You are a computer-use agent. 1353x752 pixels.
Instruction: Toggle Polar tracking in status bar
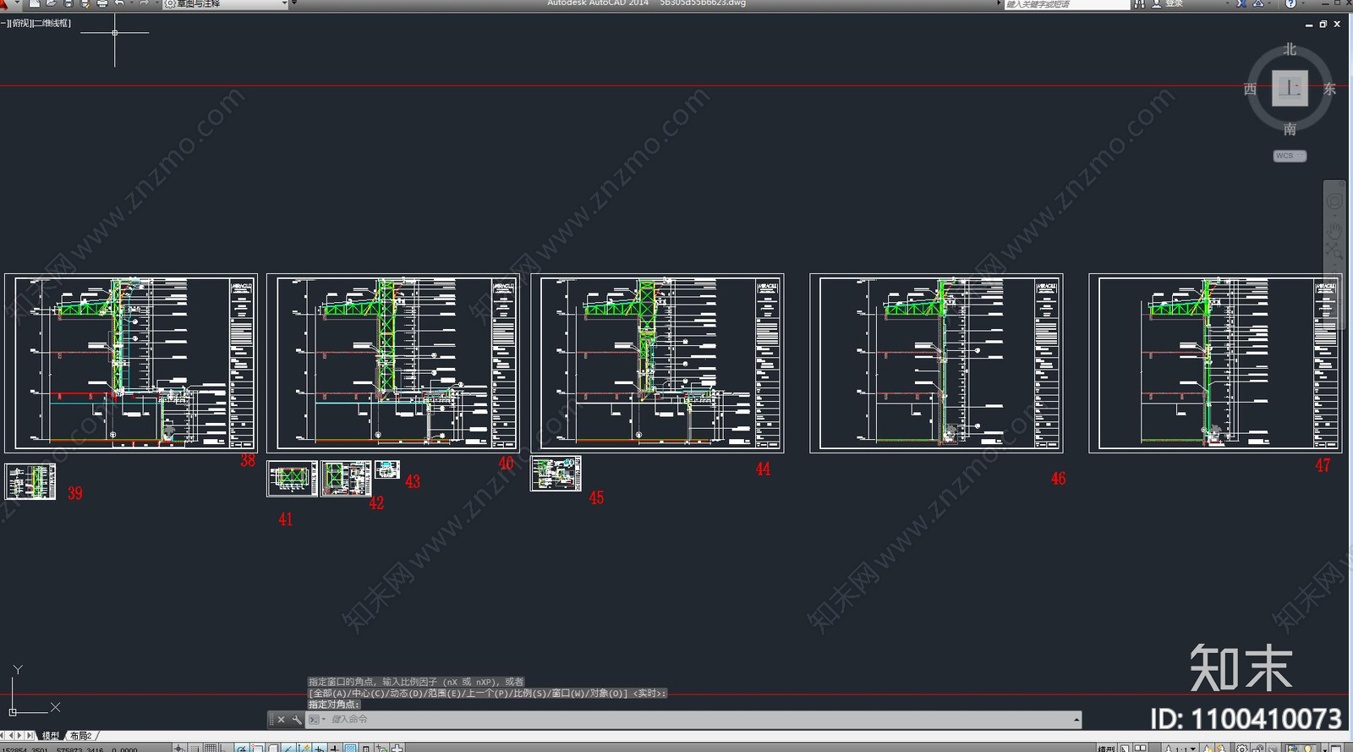pos(242,746)
